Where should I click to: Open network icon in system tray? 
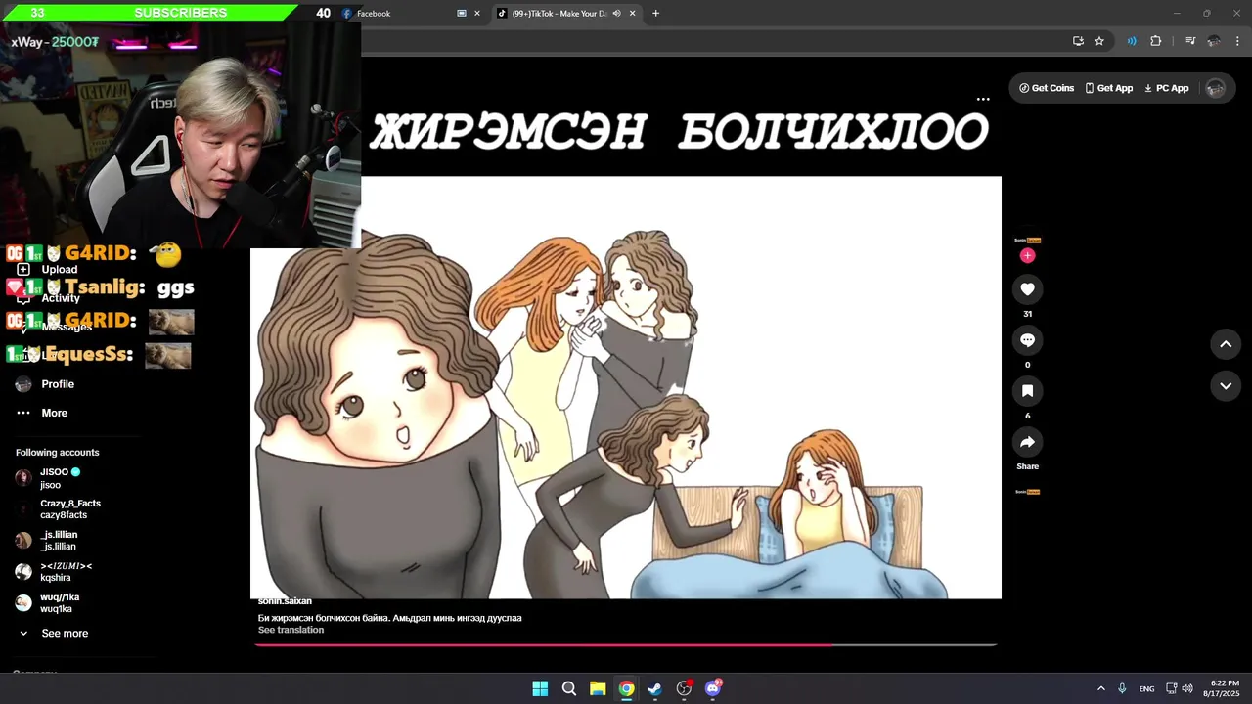[1171, 688]
